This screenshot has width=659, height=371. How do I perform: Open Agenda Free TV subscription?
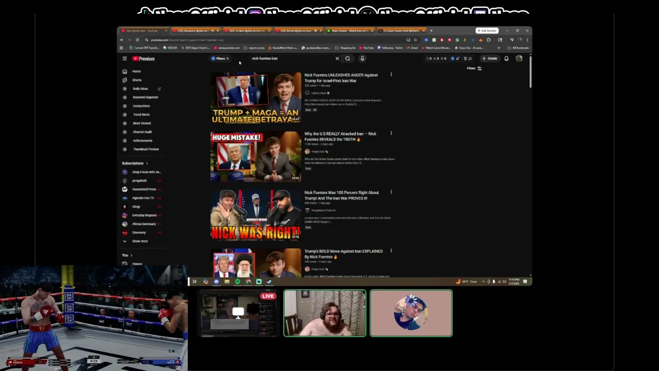[143, 198]
